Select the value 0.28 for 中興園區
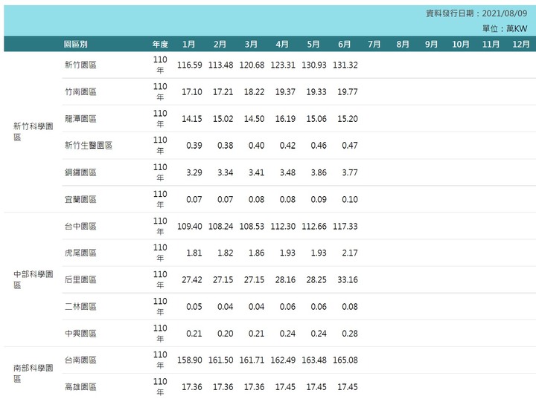Viewport: 536px width, 399px height. 350,334
